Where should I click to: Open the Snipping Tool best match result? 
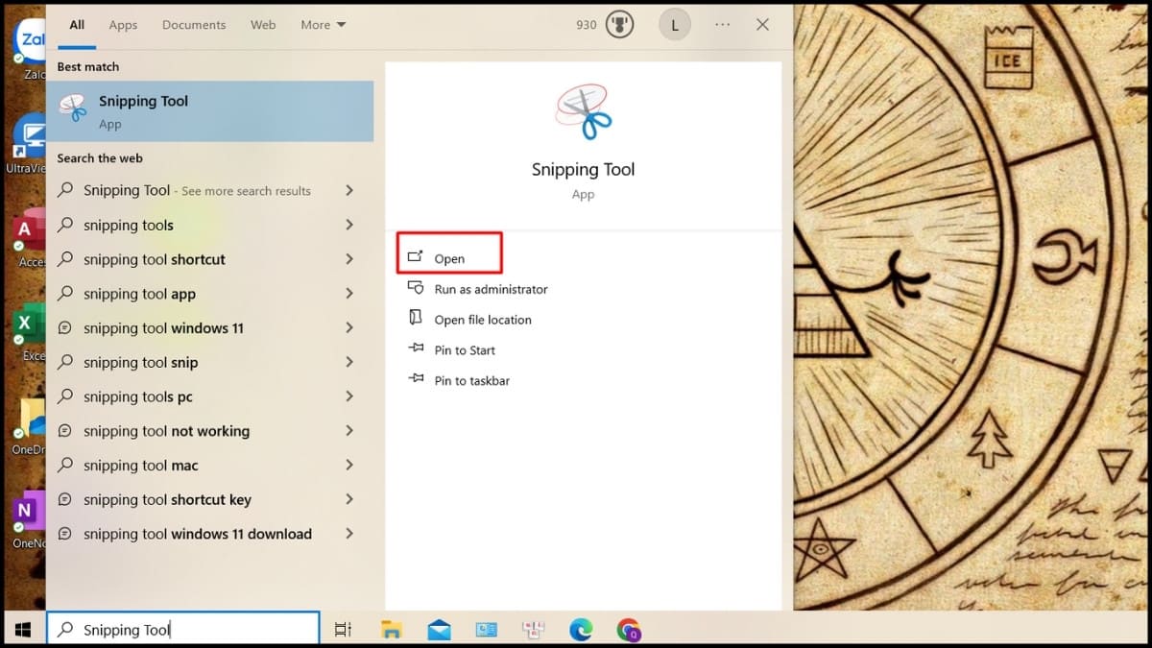pos(209,111)
